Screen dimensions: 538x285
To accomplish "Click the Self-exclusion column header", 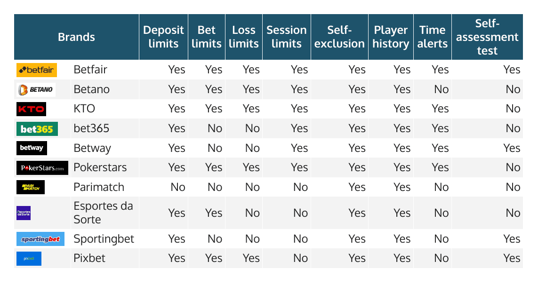I will pyautogui.click(x=339, y=37).
